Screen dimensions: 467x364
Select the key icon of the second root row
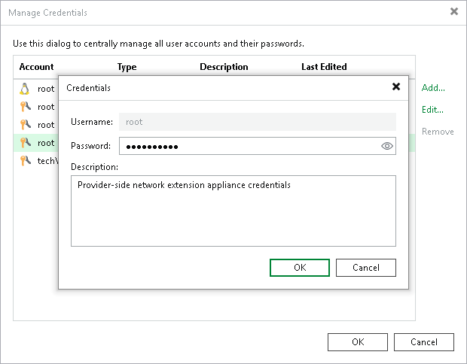point(26,107)
